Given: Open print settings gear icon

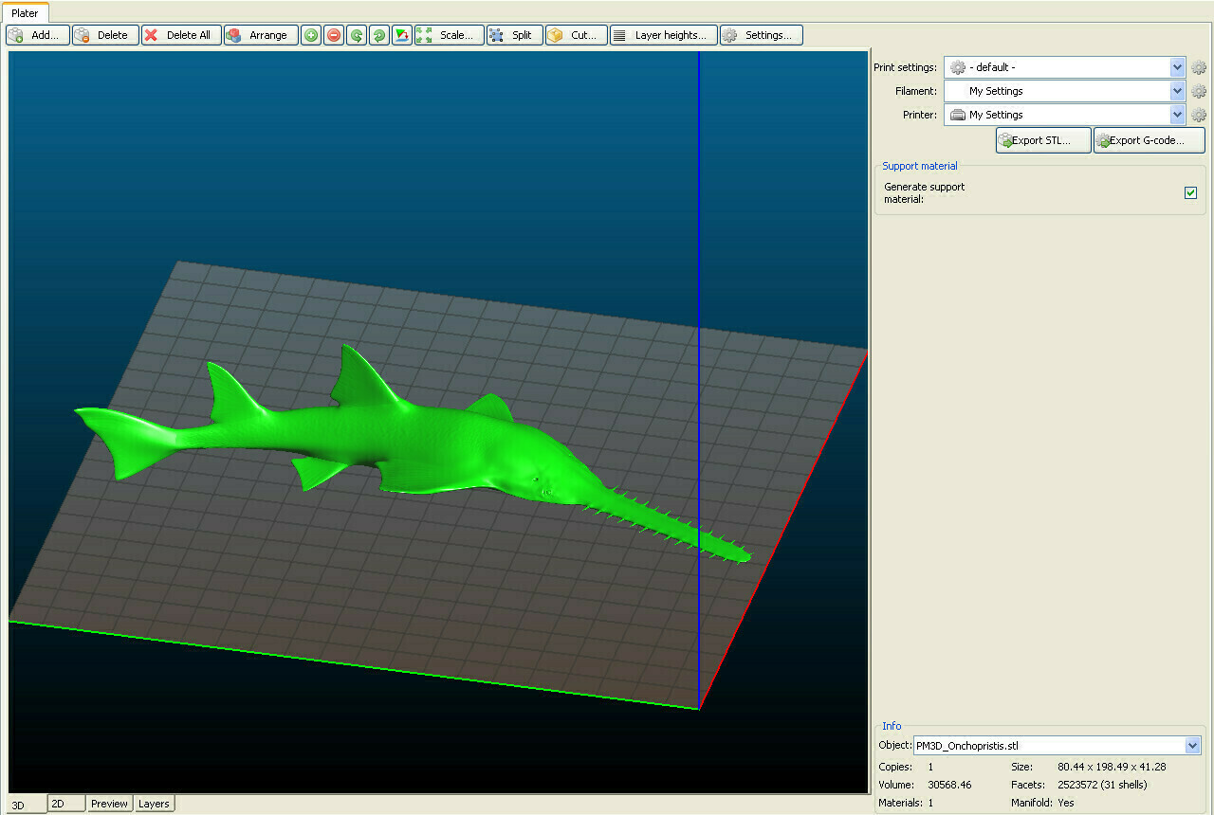Looking at the screenshot, I should [x=1199, y=67].
